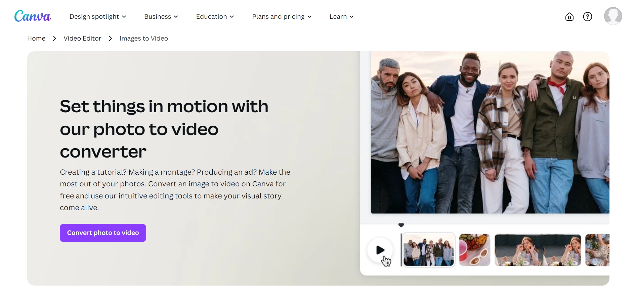Expand the Business dropdown

161,16
